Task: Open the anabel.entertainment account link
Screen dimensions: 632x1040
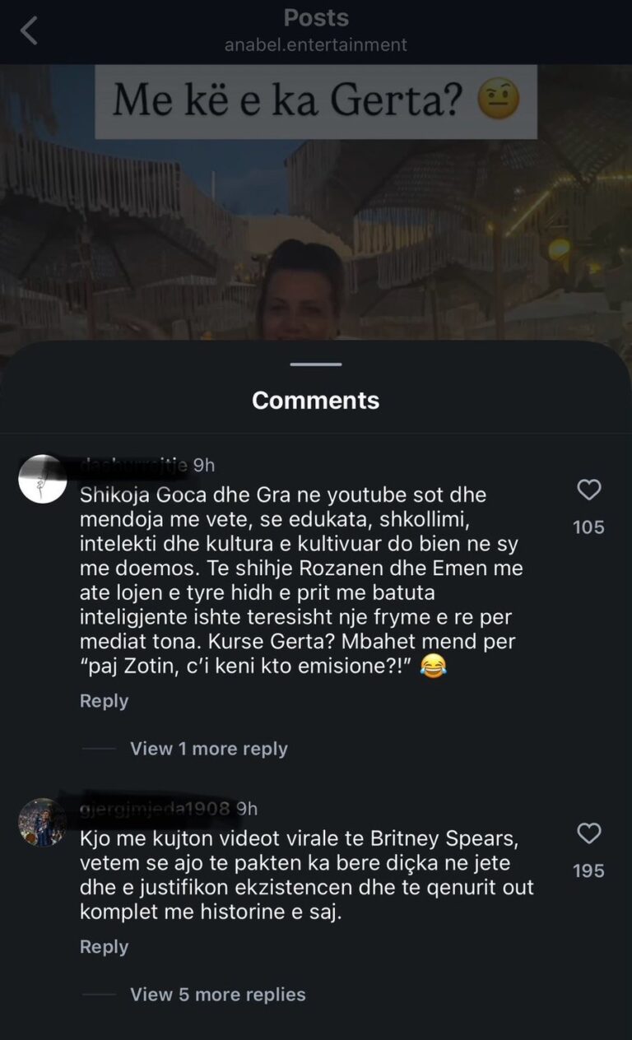Action: point(316,45)
